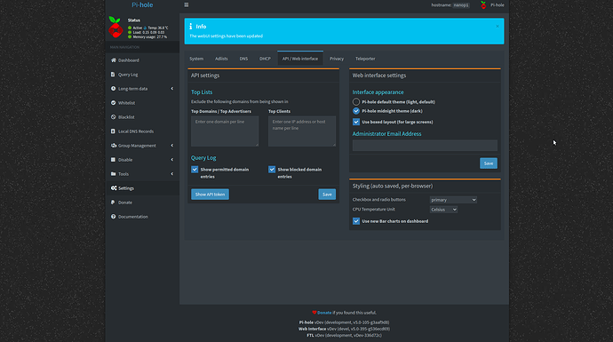Open Dashboard via its home icon

click(114, 60)
